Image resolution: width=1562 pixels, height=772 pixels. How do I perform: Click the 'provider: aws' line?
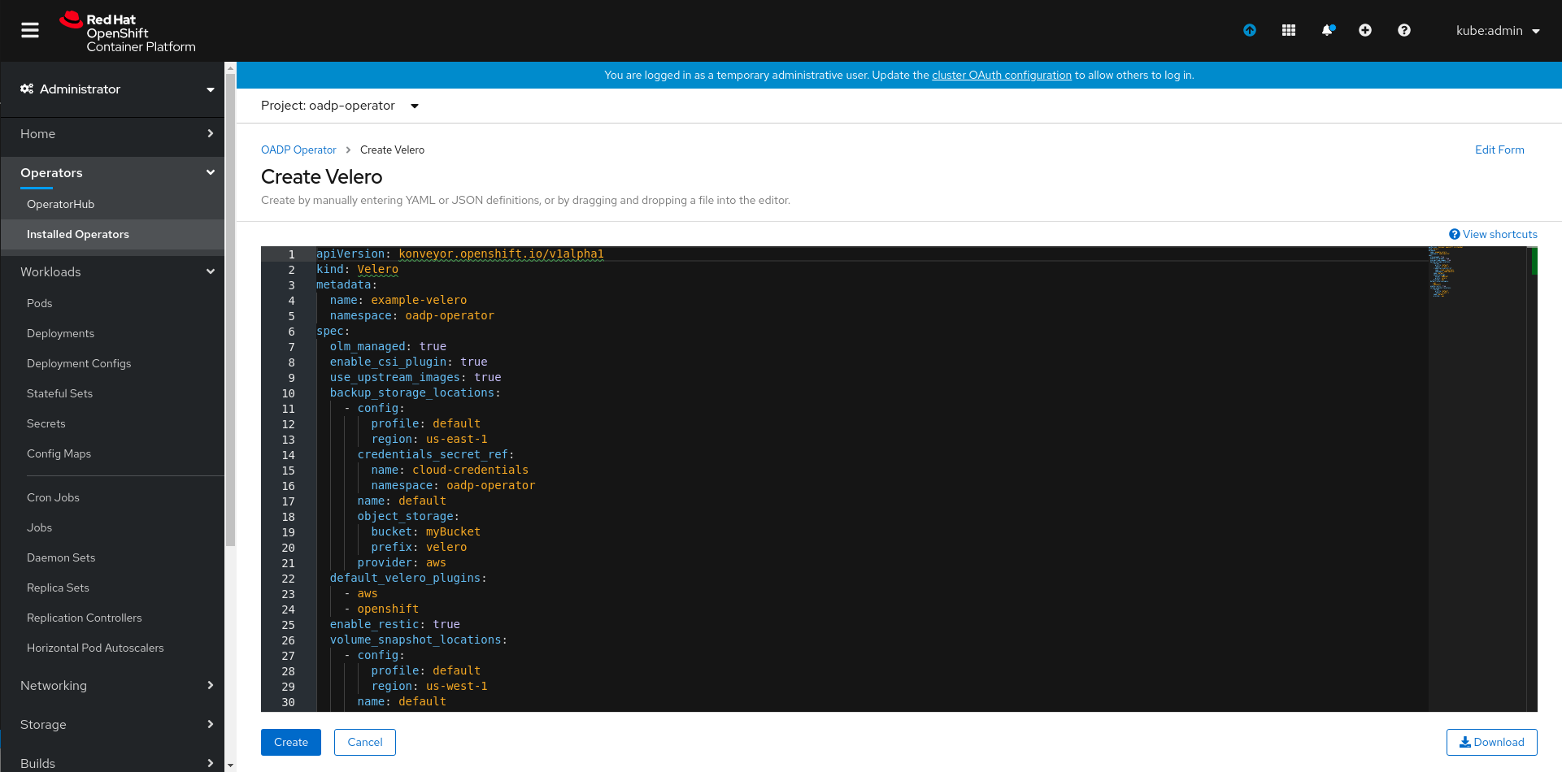point(402,563)
